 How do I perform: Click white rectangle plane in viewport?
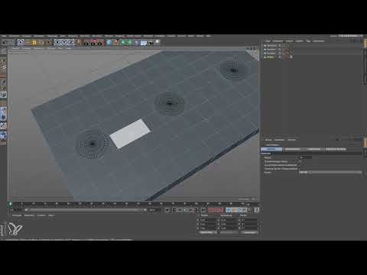[x=130, y=134]
